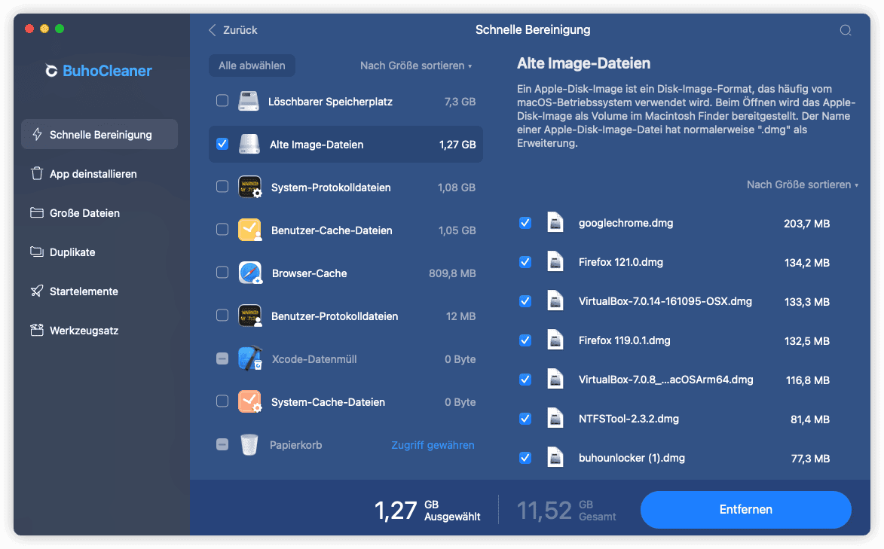Viewport: 884px width, 549px height.
Task: Click the 7,3 GB size value
Action: 460,102
